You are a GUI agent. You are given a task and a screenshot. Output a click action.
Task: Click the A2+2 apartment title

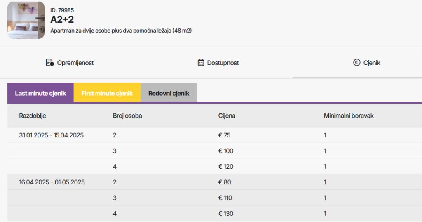(x=62, y=19)
